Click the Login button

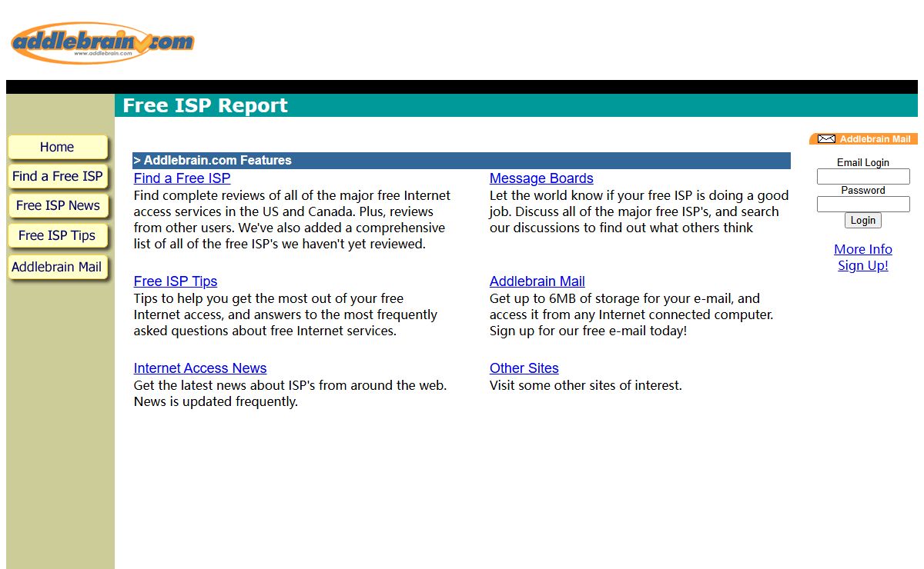pyautogui.click(x=863, y=221)
